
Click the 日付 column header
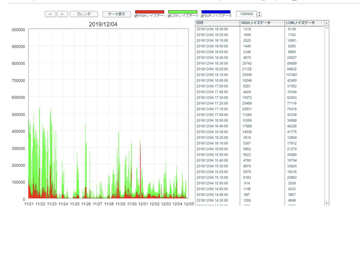pos(217,23)
